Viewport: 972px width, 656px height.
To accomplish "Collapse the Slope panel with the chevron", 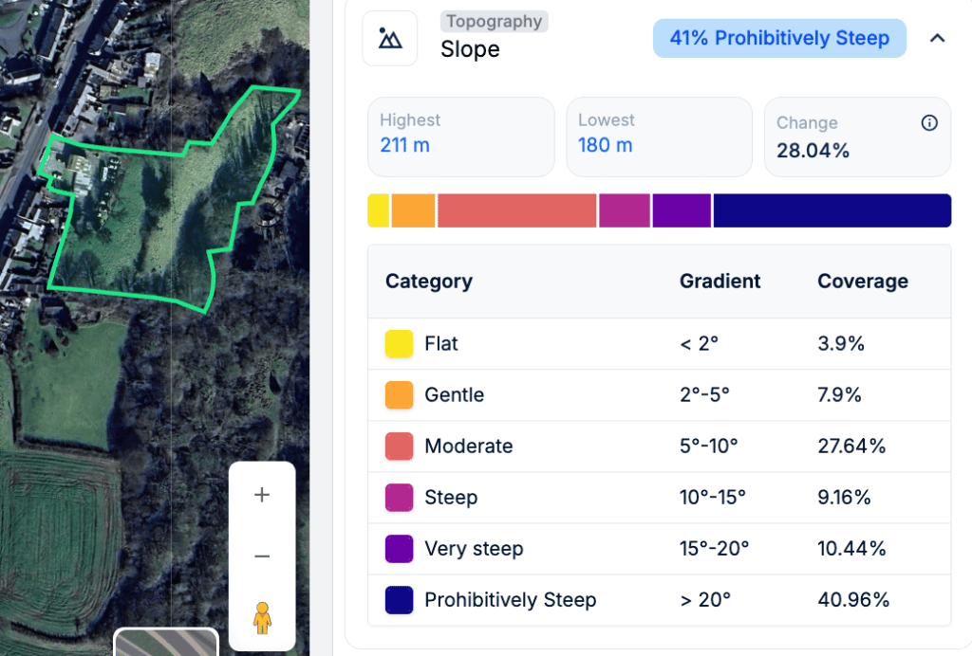I will (x=937, y=38).
